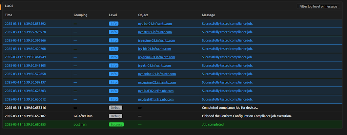
Task: Click the Message column header
Action: pos(208,15)
